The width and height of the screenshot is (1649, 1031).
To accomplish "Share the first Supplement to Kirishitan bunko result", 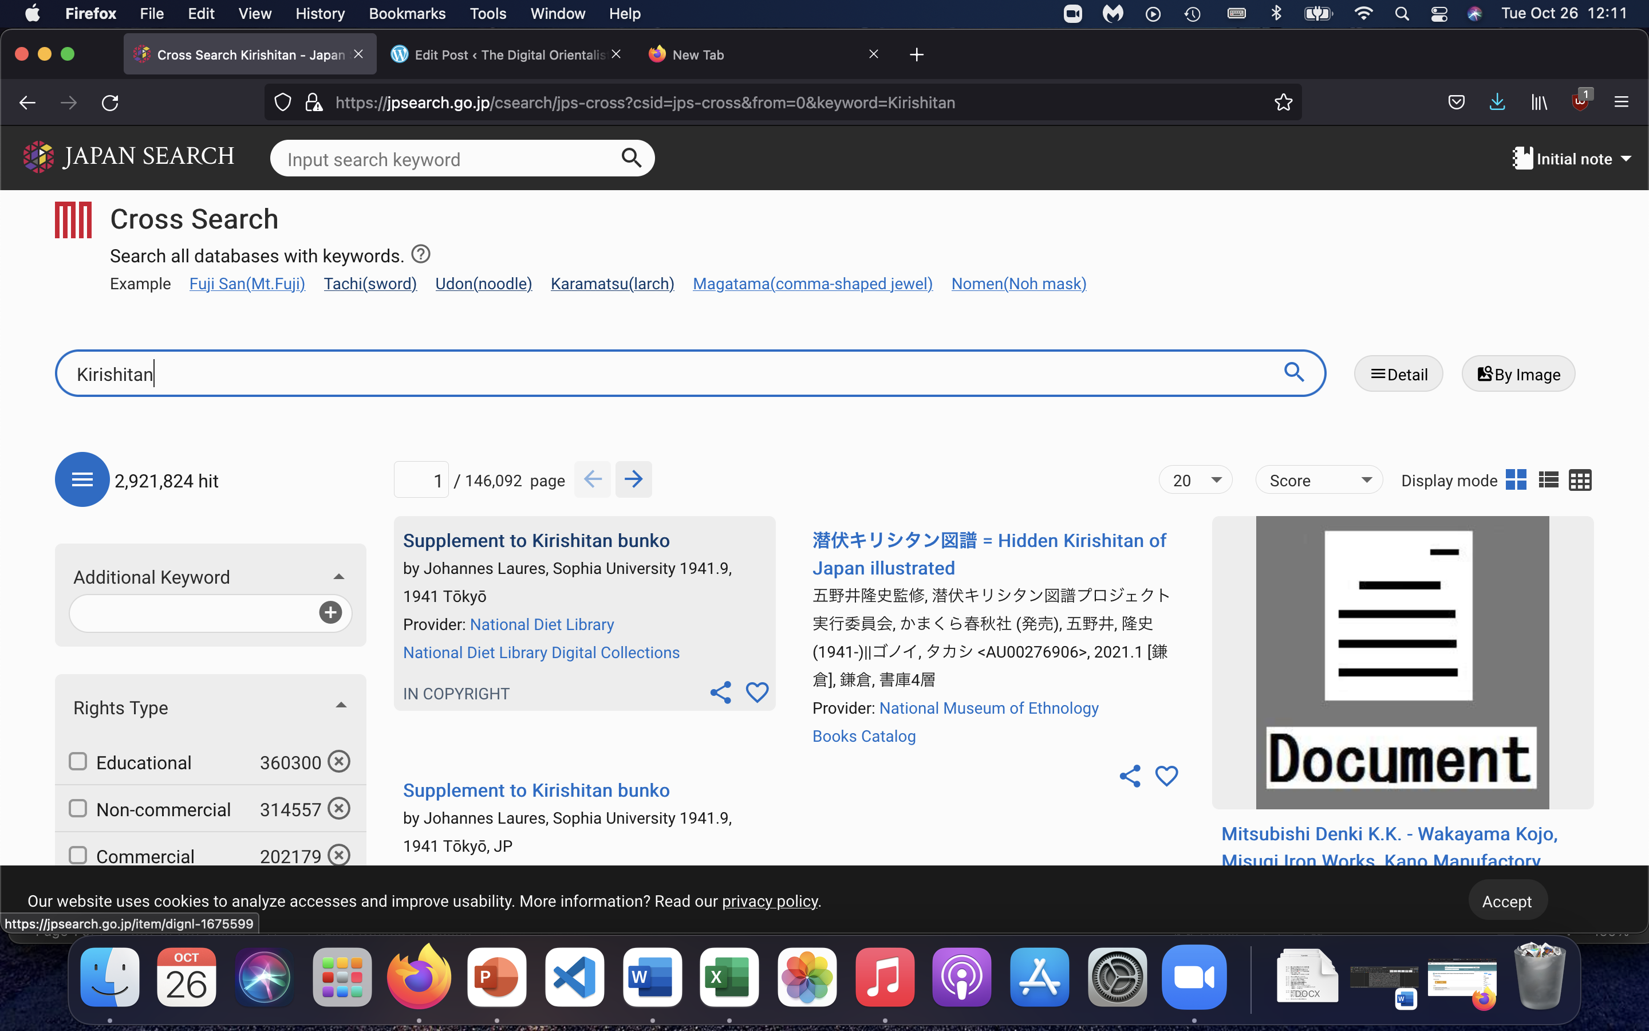I will [720, 693].
